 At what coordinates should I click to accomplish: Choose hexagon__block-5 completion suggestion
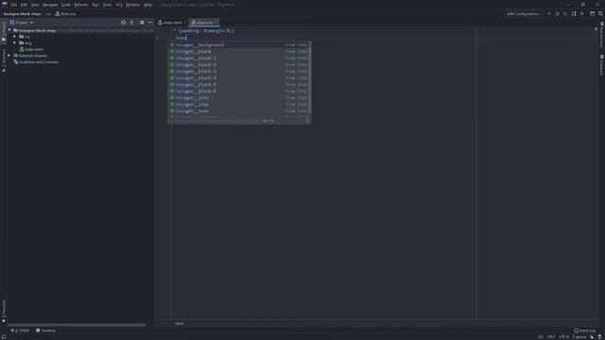(239, 84)
